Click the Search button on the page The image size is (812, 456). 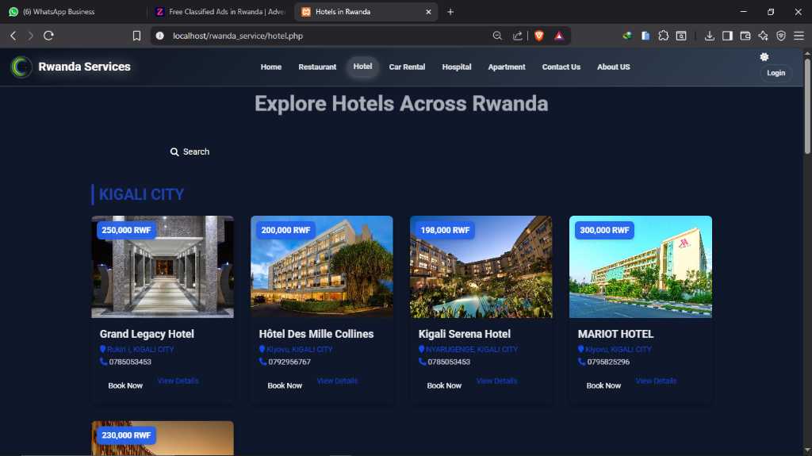coord(190,151)
